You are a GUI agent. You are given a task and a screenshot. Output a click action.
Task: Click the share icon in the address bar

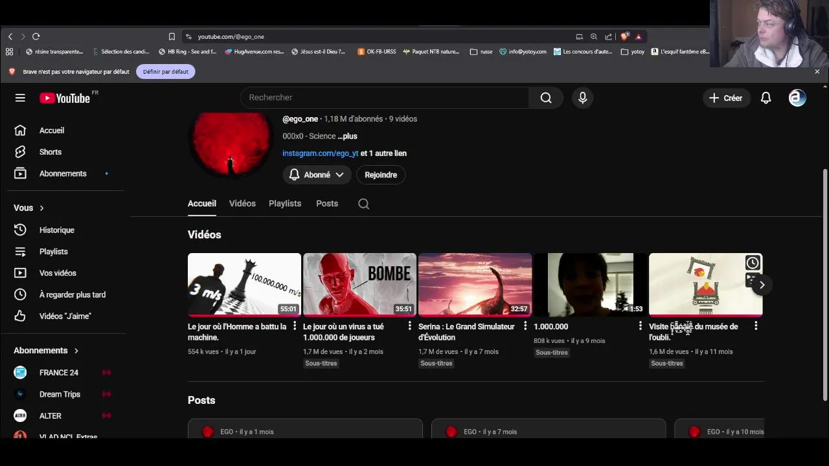[609, 37]
